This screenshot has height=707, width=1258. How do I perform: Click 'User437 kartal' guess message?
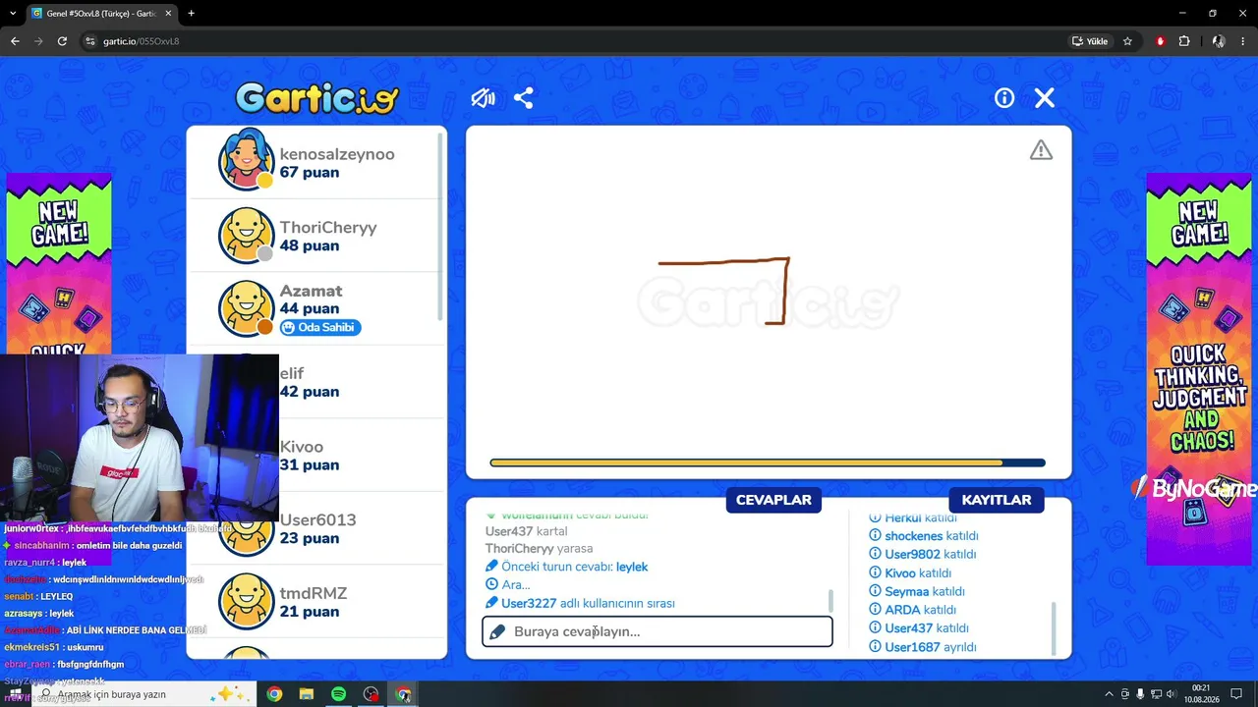(526, 531)
